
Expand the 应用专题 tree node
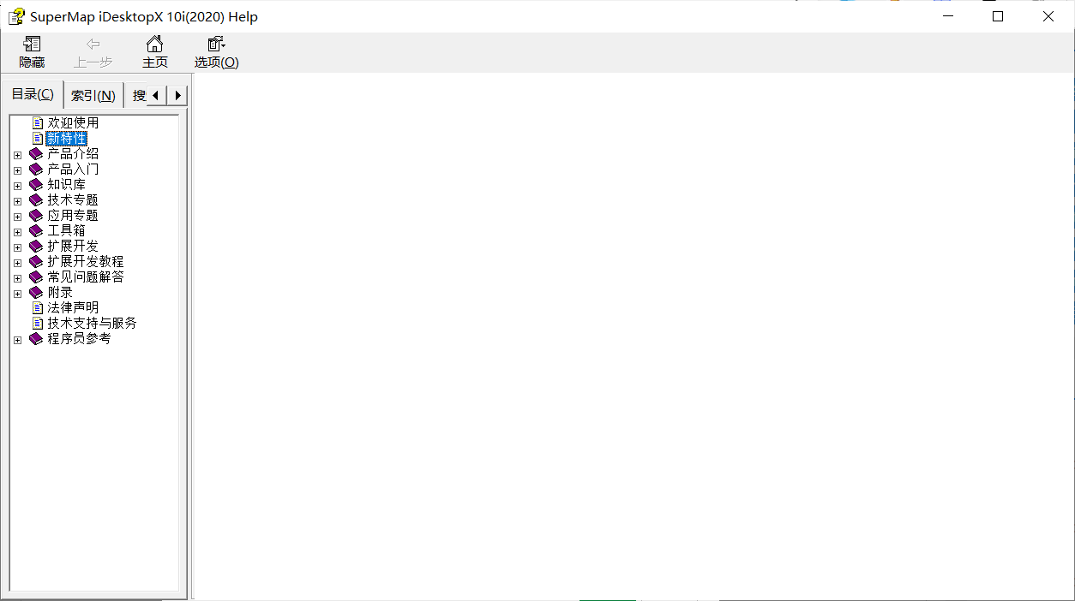point(17,217)
